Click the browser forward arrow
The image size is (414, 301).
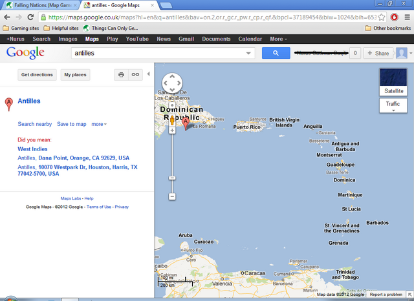19,17
